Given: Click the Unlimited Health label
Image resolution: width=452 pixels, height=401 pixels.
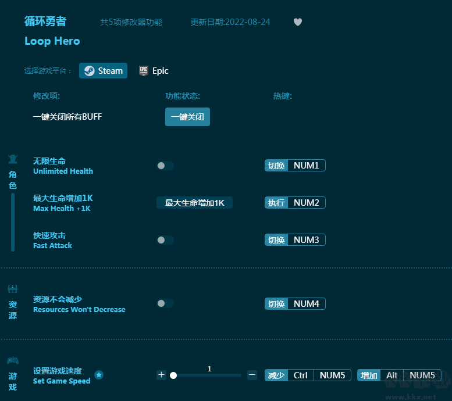Looking at the screenshot, I should pyautogui.click(x=63, y=171).
